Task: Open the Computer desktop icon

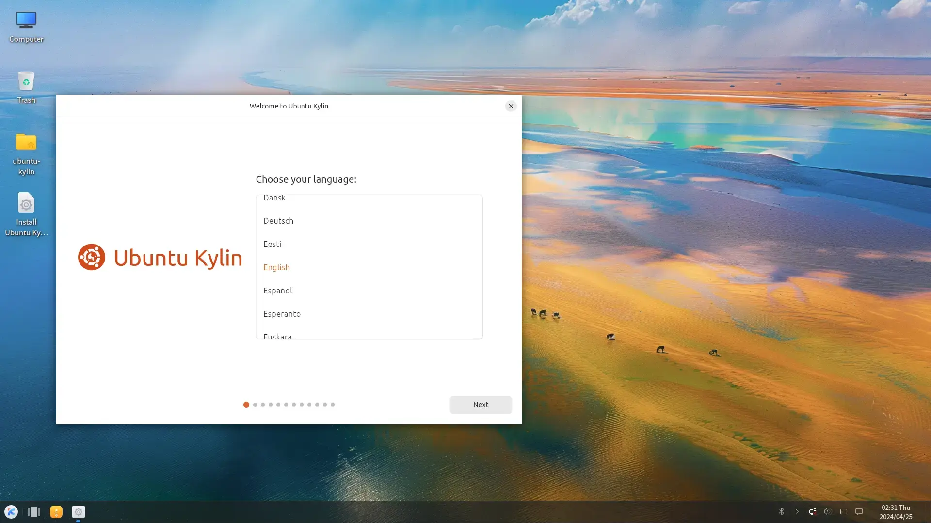Action: [x=26, y=27]
